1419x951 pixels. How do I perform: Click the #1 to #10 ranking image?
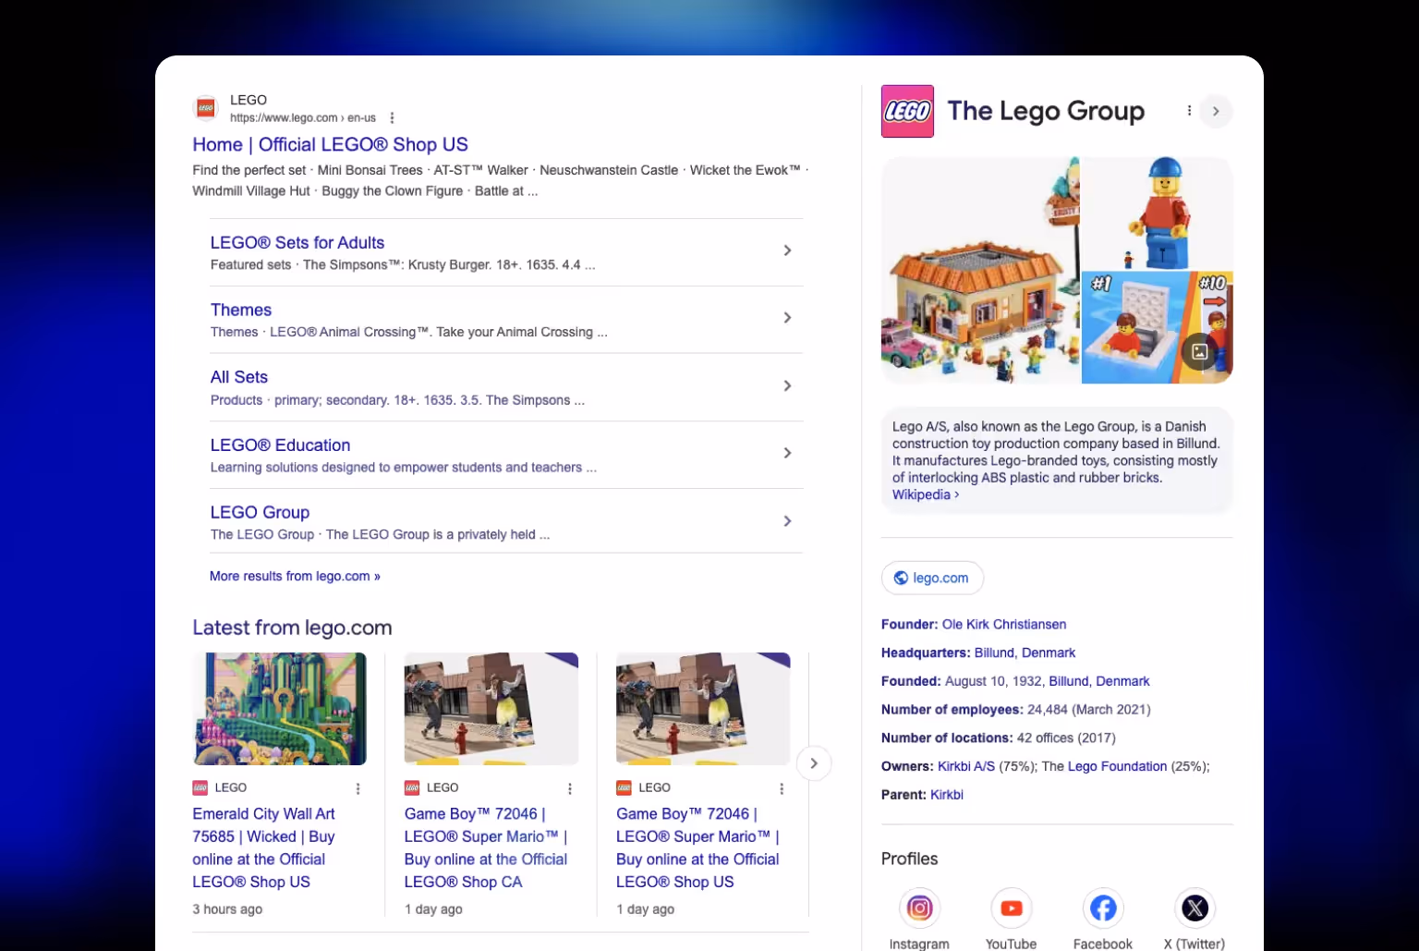tap(1158, 328)
